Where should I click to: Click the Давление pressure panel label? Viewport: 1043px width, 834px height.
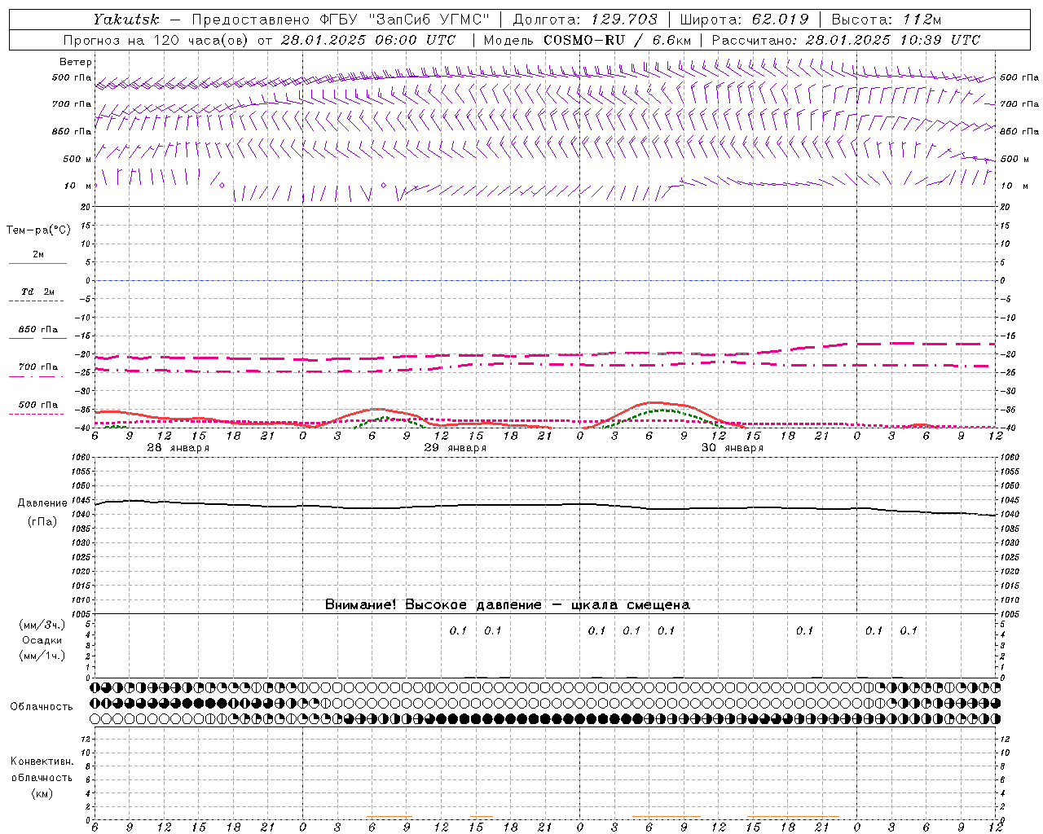point(42,503)
